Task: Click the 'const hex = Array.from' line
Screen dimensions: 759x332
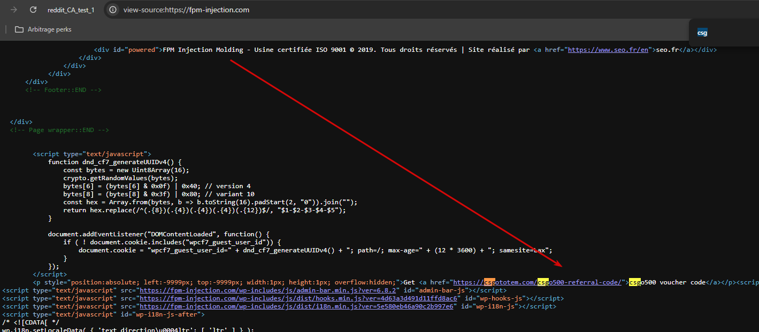Action: click(210, 202)
